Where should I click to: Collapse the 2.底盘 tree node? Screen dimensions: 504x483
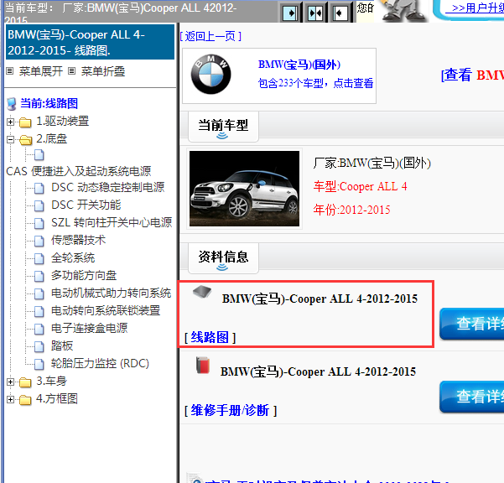coord(10,139)
